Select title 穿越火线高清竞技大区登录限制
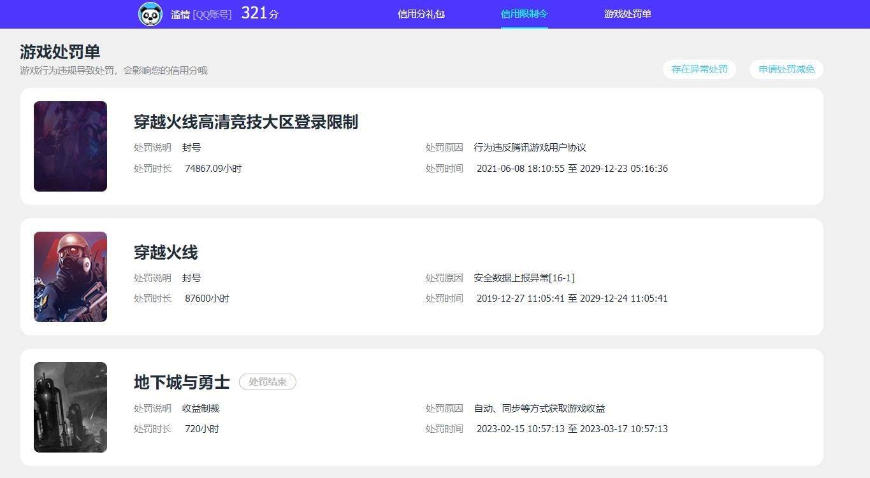This screenshot has height=478, width=870. pyautogui.click(x=246, y=122)
